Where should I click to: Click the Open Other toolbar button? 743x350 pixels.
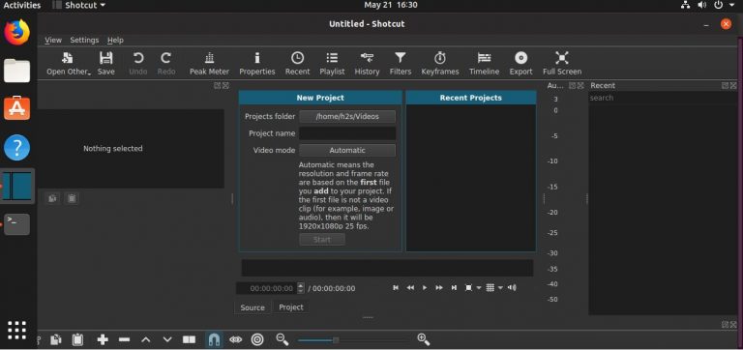tap(69, 64)
